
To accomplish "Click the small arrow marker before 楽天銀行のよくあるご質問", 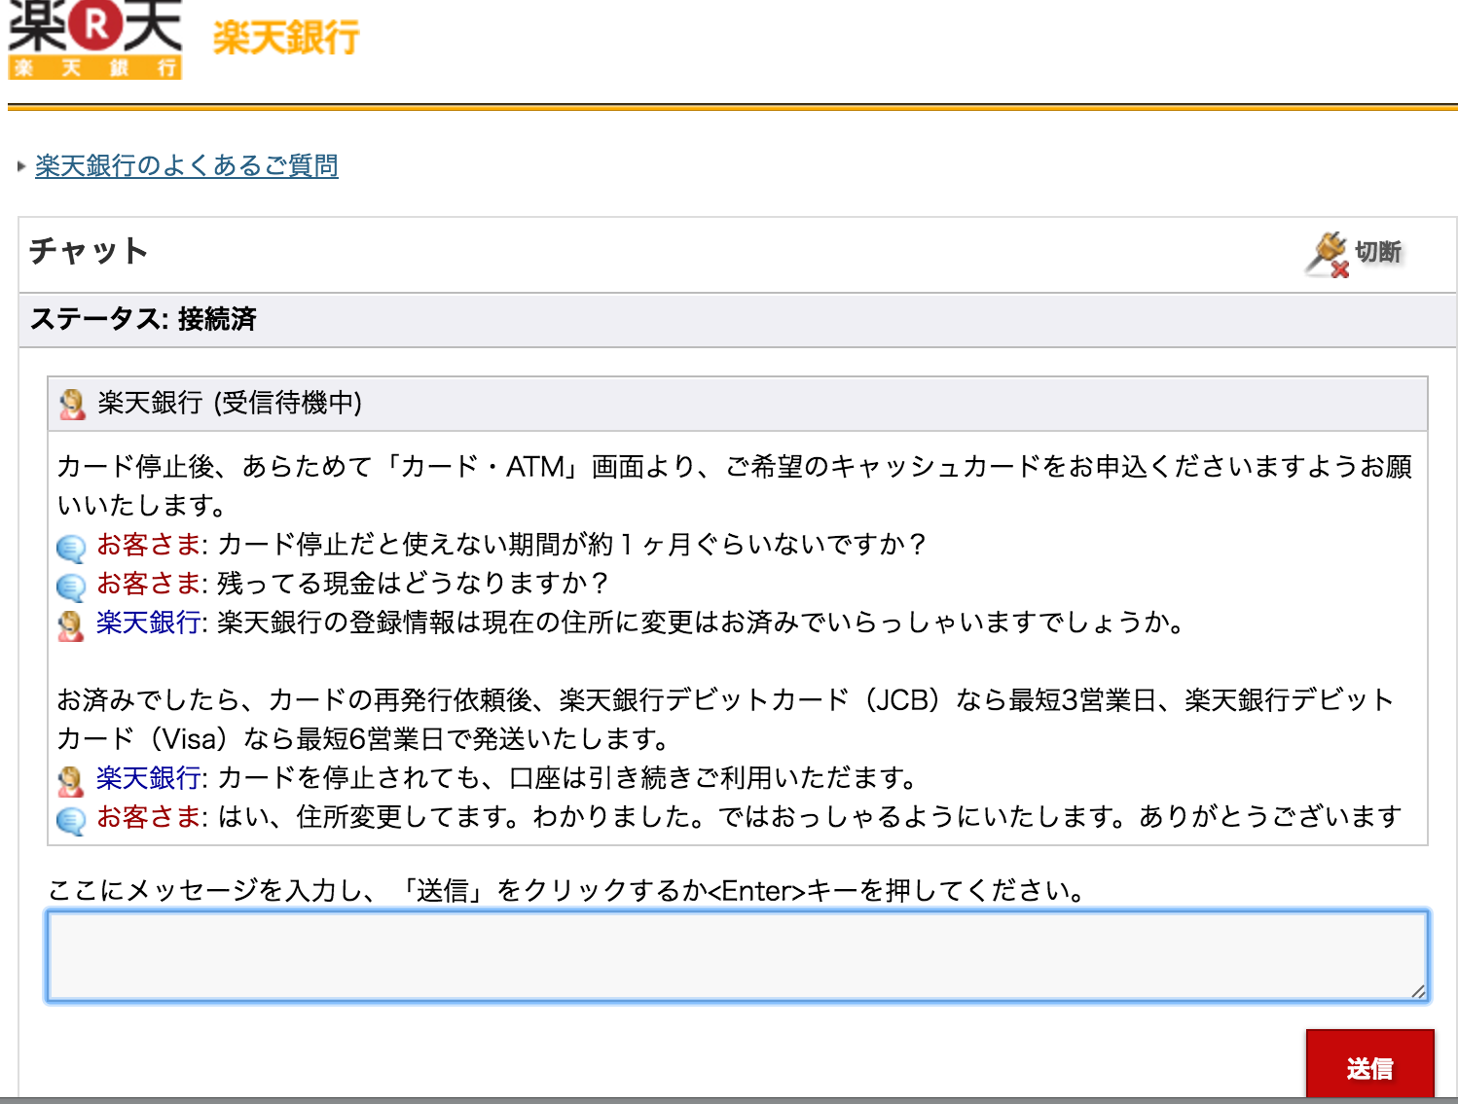I will pos(20,166).
